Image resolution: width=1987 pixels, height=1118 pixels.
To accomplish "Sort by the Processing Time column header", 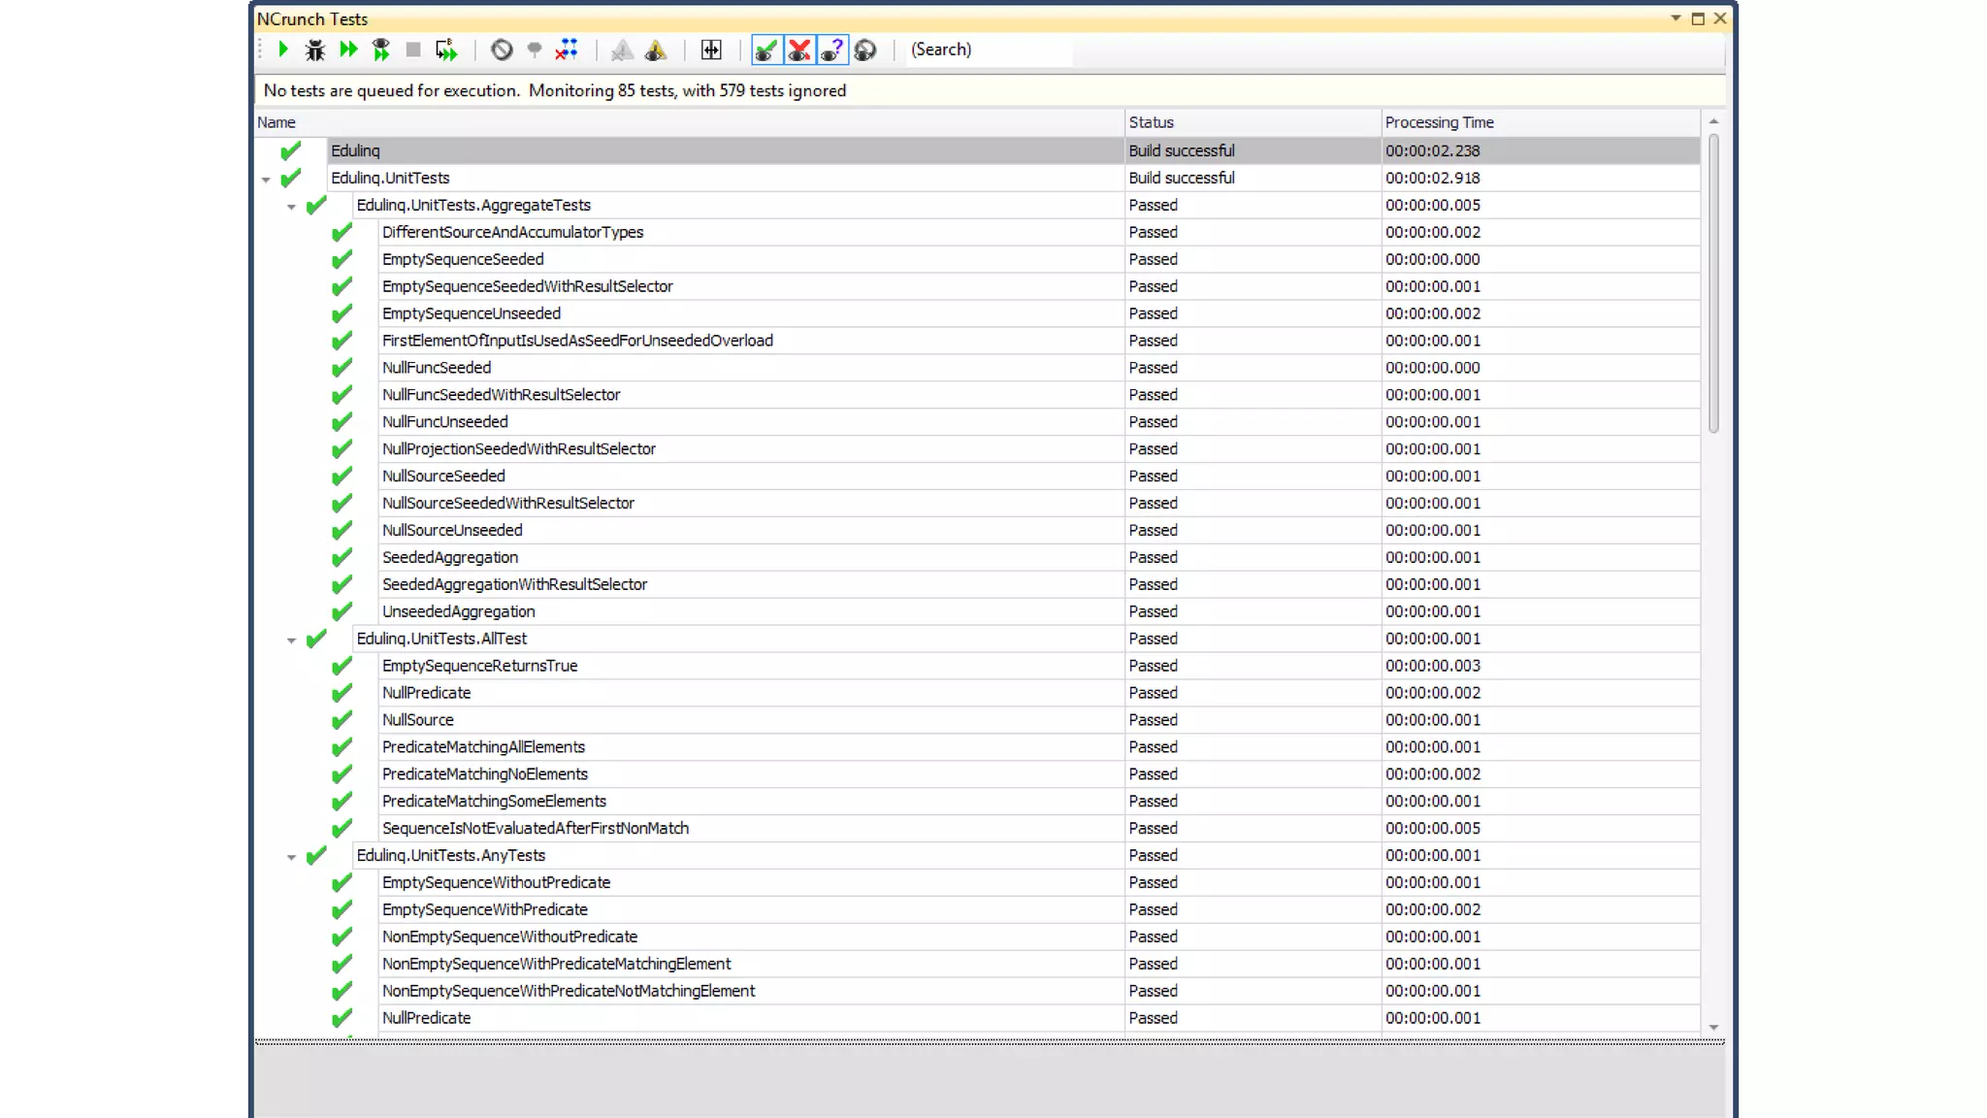I will point(1439,122).
